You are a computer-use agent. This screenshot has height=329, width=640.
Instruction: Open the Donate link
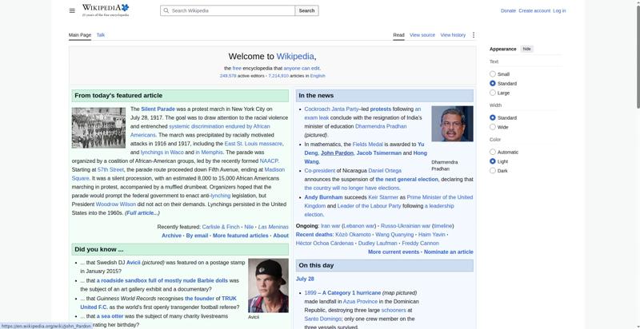[508, 10]
